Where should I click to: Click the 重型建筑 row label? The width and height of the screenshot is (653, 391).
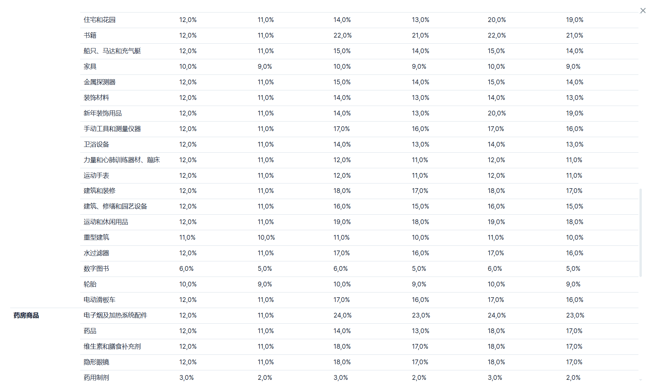point(96,238)
